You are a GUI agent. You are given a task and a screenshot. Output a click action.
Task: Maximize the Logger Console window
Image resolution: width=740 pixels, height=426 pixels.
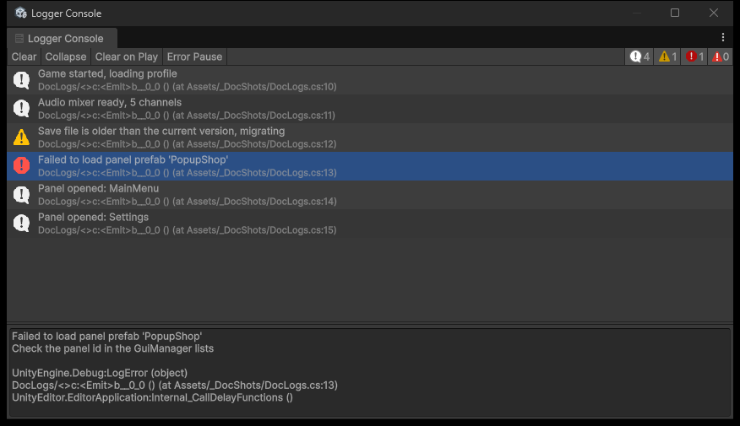point(675,13)
